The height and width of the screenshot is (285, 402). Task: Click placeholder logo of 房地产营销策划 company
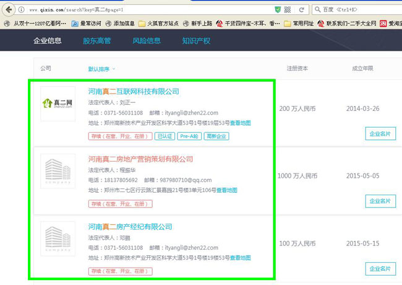pyautogui.click(x=58, y=171)
